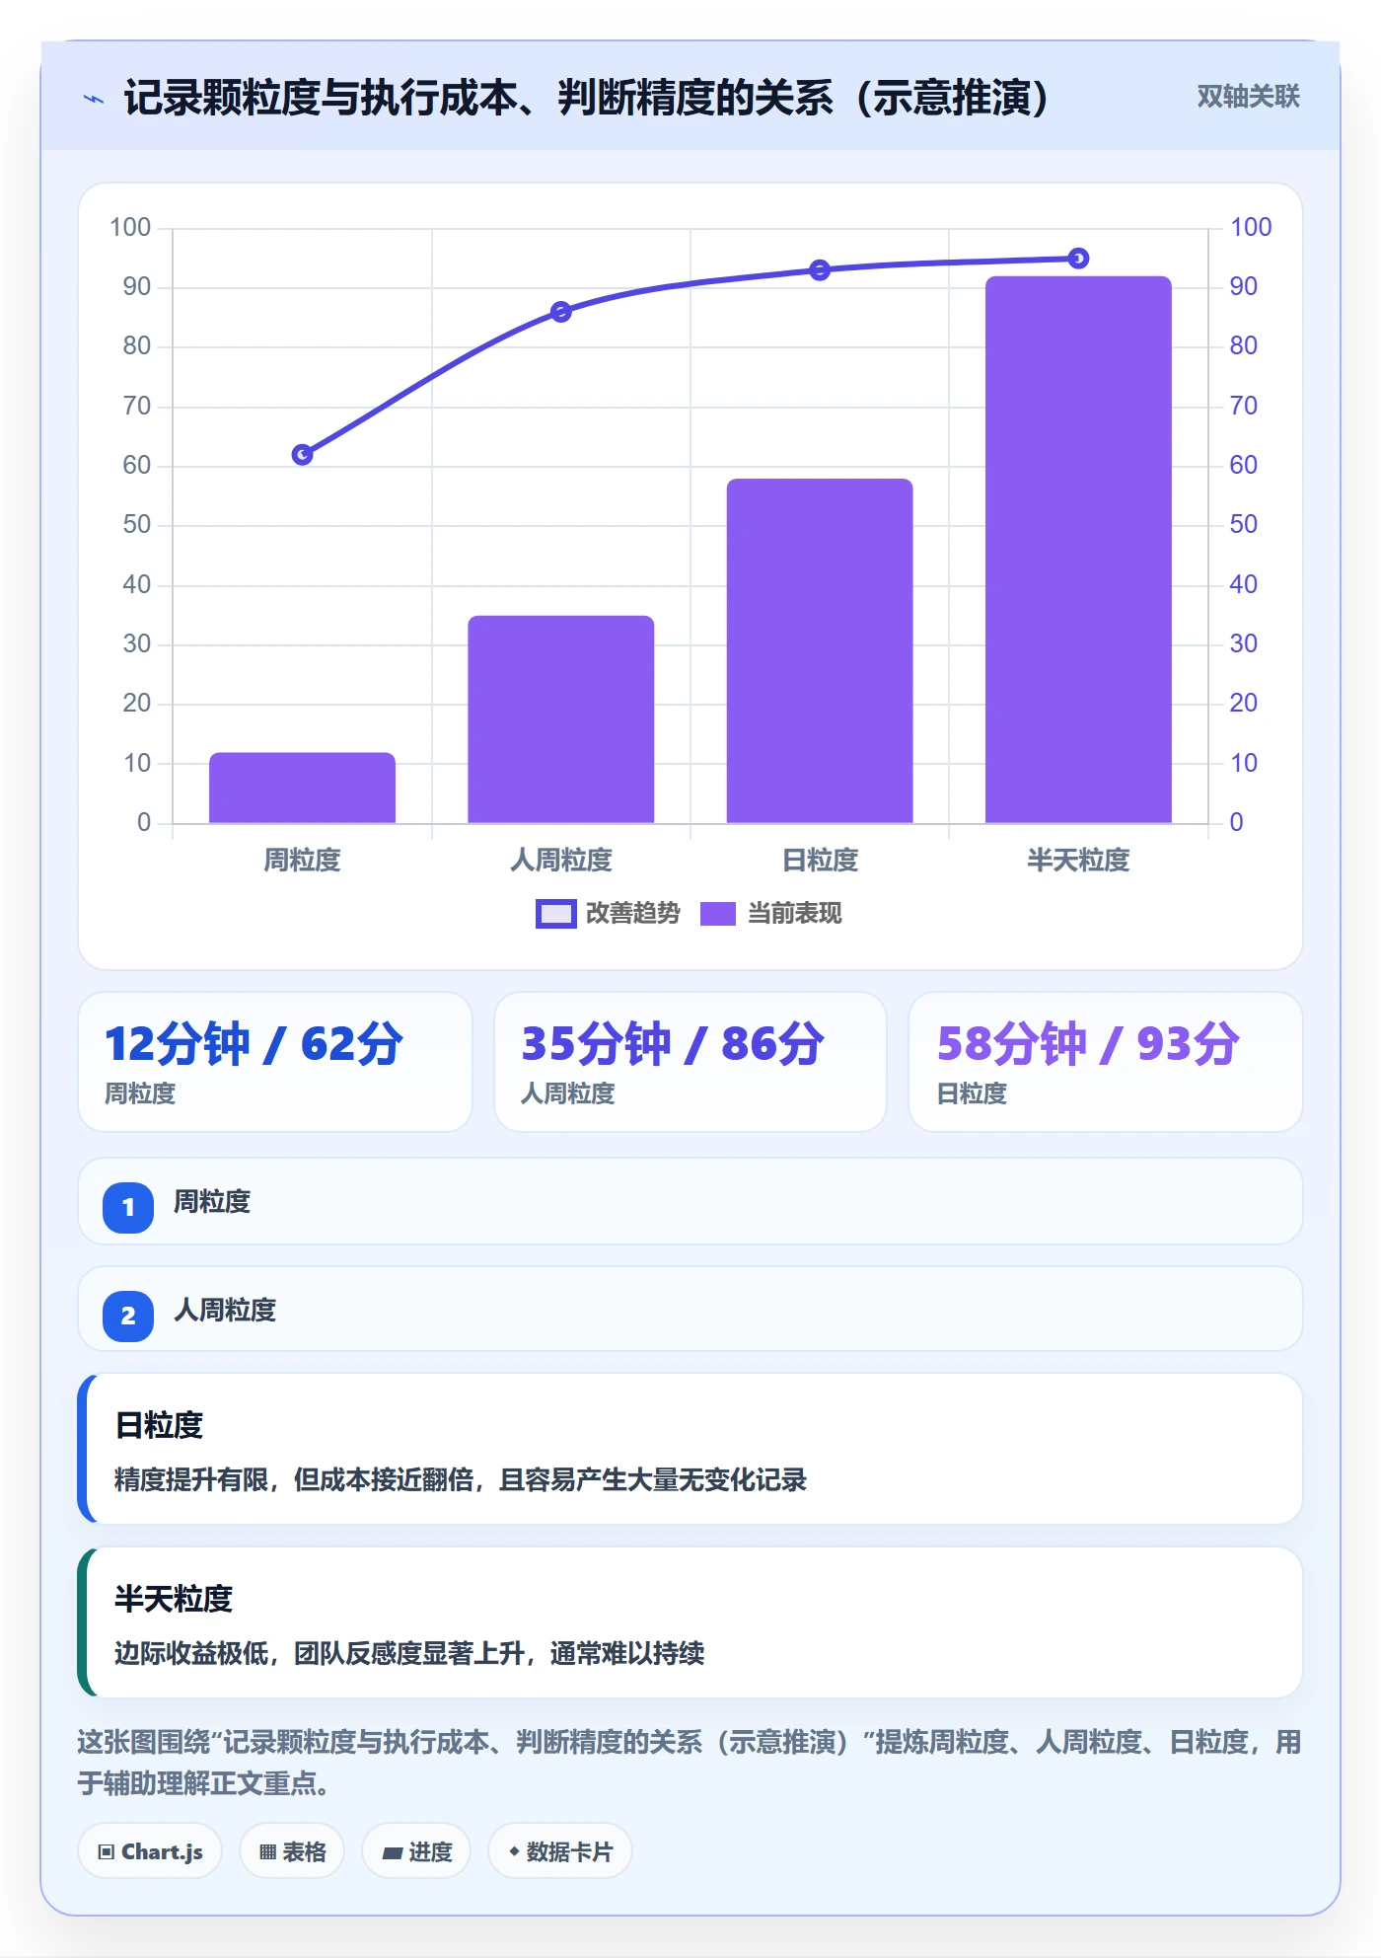Click the 周粒度 x-axis label under the chart
The image size is (1381, 1958).
click(302, 861)
